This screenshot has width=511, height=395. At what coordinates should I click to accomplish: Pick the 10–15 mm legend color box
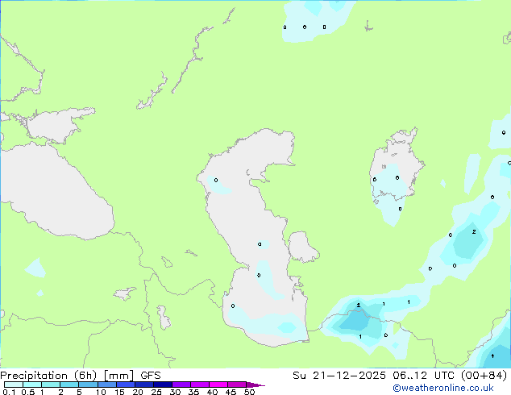coord(107,385)
